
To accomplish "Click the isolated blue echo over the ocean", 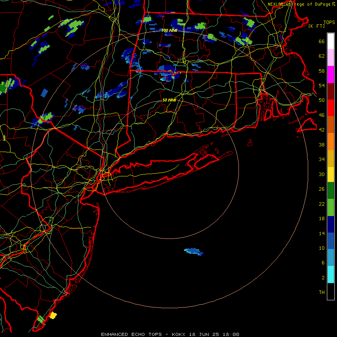I will (194, 252).
